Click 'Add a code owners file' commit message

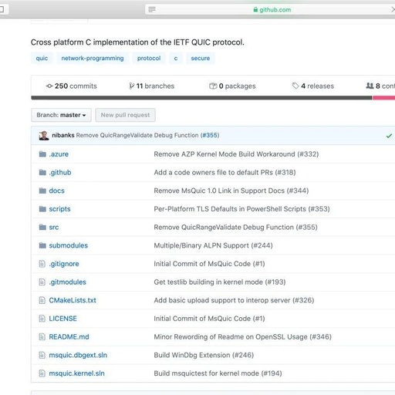225,172
